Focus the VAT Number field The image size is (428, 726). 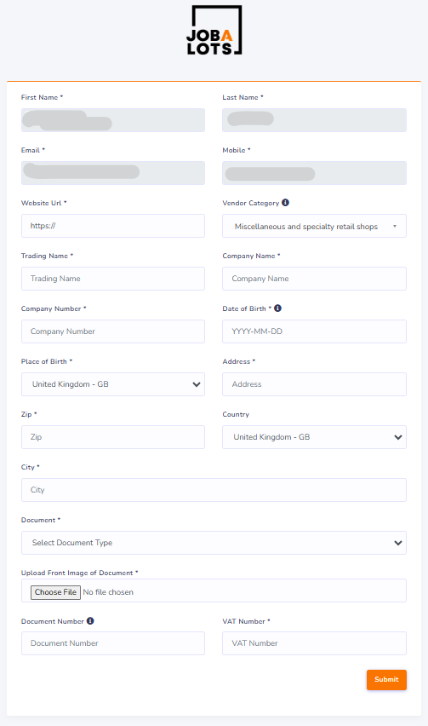point(314,643)
